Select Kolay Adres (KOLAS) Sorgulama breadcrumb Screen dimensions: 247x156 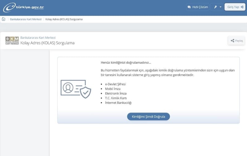[x=64, y=19]
